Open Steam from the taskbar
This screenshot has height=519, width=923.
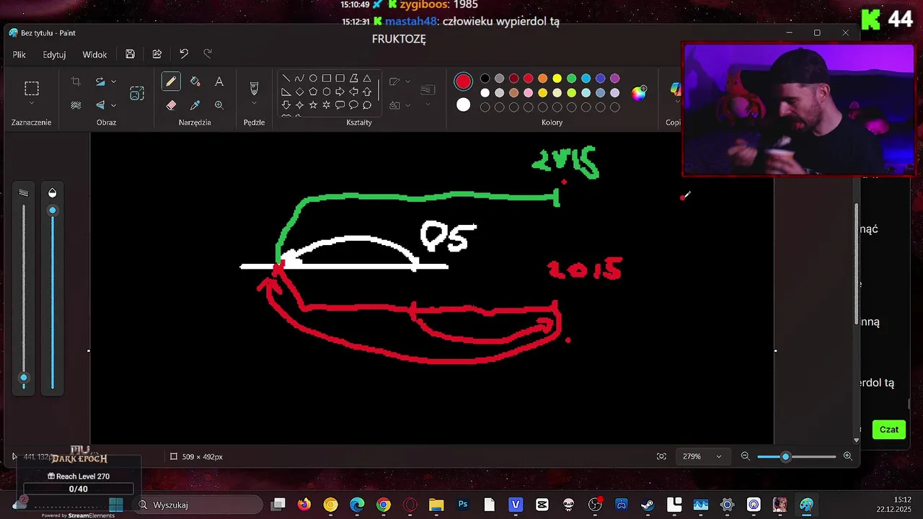tap(648, 505)
